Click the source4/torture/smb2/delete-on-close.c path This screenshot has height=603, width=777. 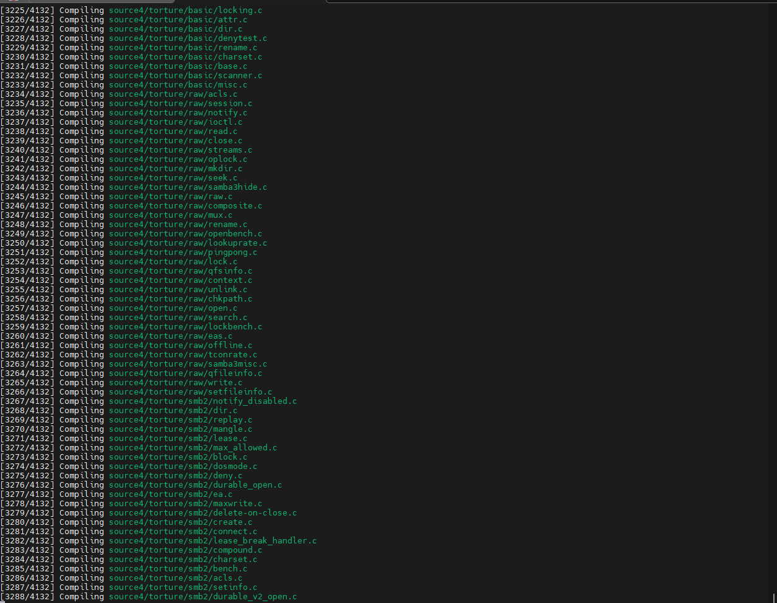203,513
